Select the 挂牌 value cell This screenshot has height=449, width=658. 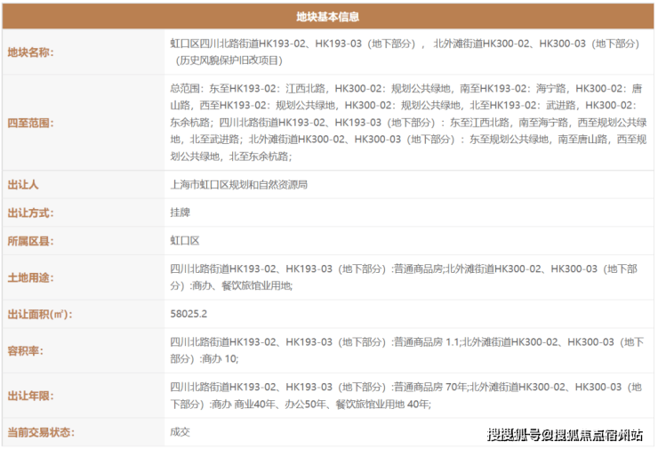click(x=181, y=212)
